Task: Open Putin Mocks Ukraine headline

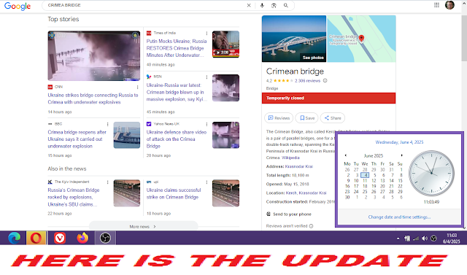Action: tap(177, 48)
